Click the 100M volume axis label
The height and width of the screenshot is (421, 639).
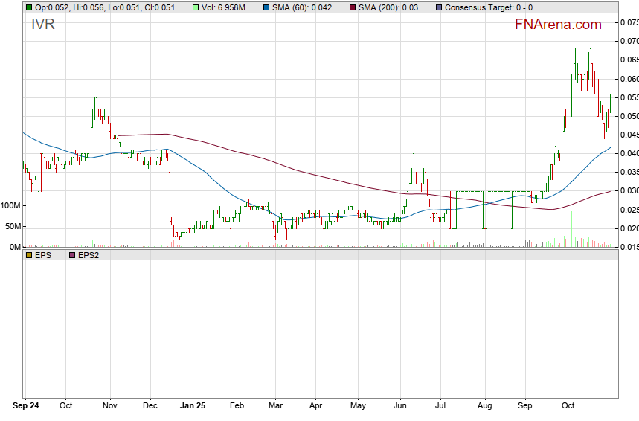(x=10, y=205)
